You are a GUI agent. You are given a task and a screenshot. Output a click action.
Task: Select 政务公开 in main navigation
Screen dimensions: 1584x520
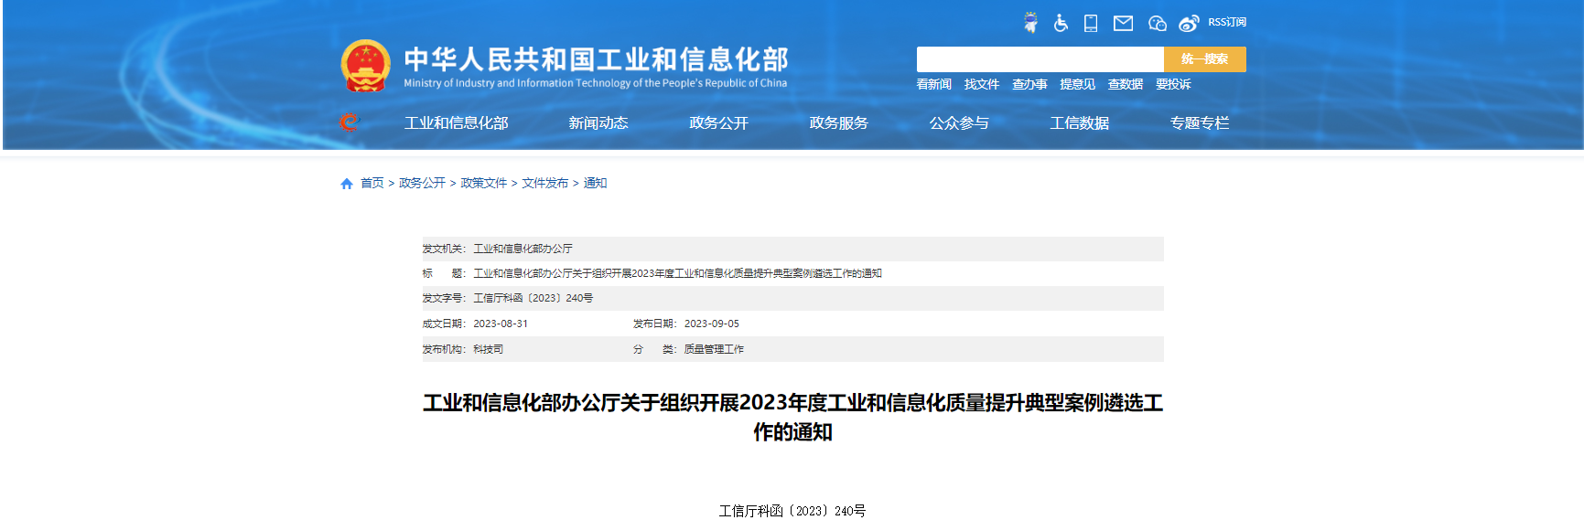[x=718, y=122]
